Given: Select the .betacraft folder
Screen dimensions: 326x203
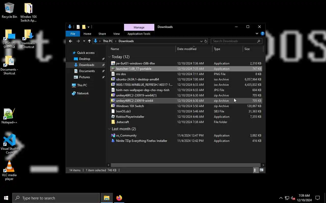Looking at the screenshot, I should [x=186, y=122].
